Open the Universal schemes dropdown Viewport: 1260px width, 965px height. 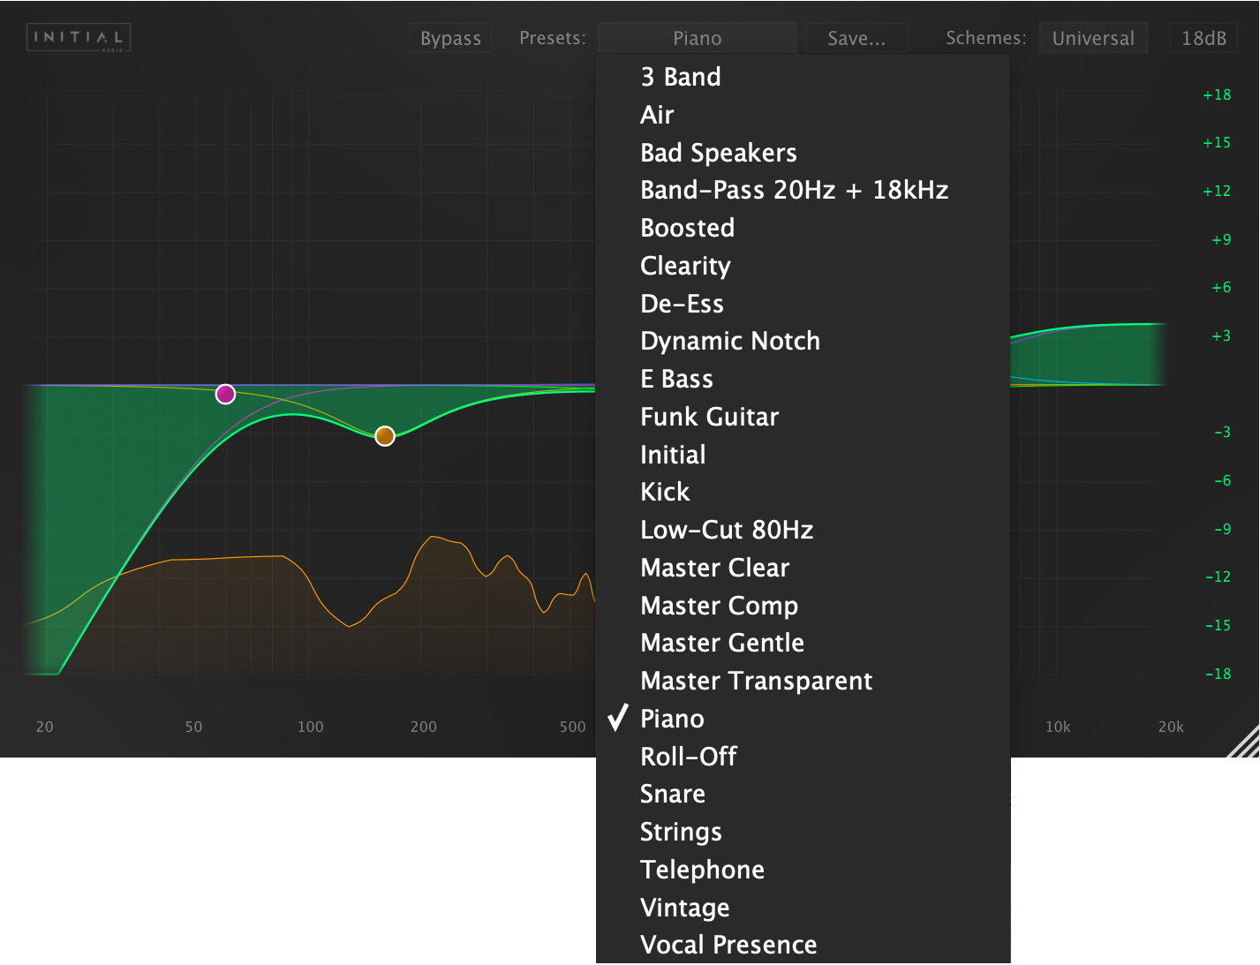click(x=1093, y=37)
